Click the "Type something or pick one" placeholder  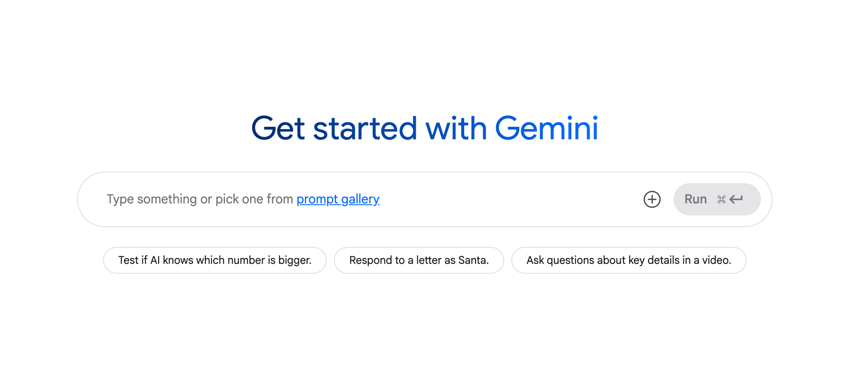click(200, 199)
